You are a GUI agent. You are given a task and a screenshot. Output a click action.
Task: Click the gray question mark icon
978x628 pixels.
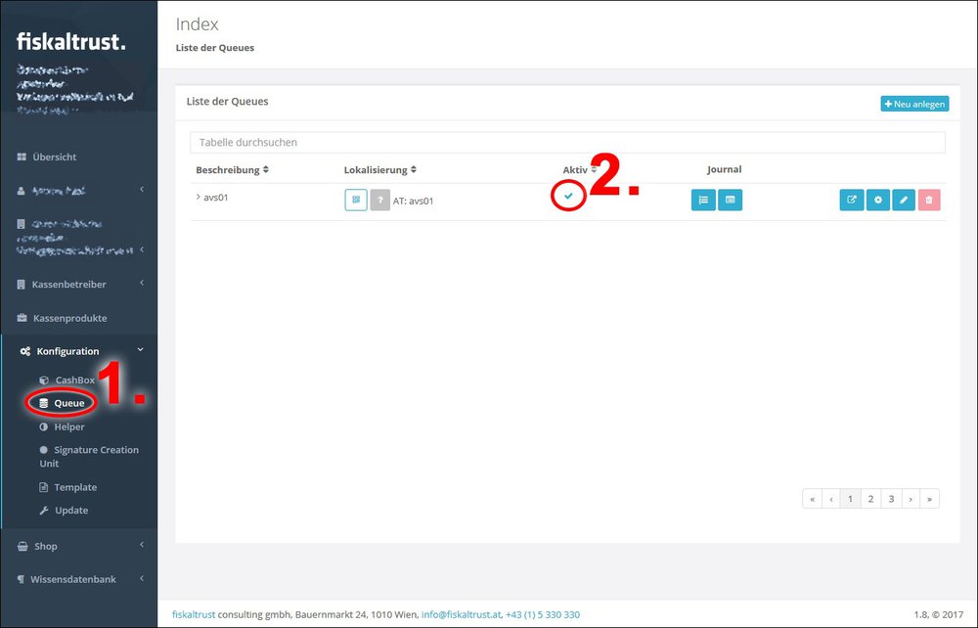(380, 201)
